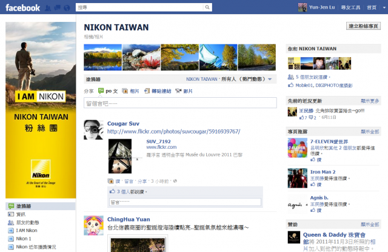The image size is (388, 252).
Task: Click 分享 on Cougar Suv post
Action: [x=142, y=182]
